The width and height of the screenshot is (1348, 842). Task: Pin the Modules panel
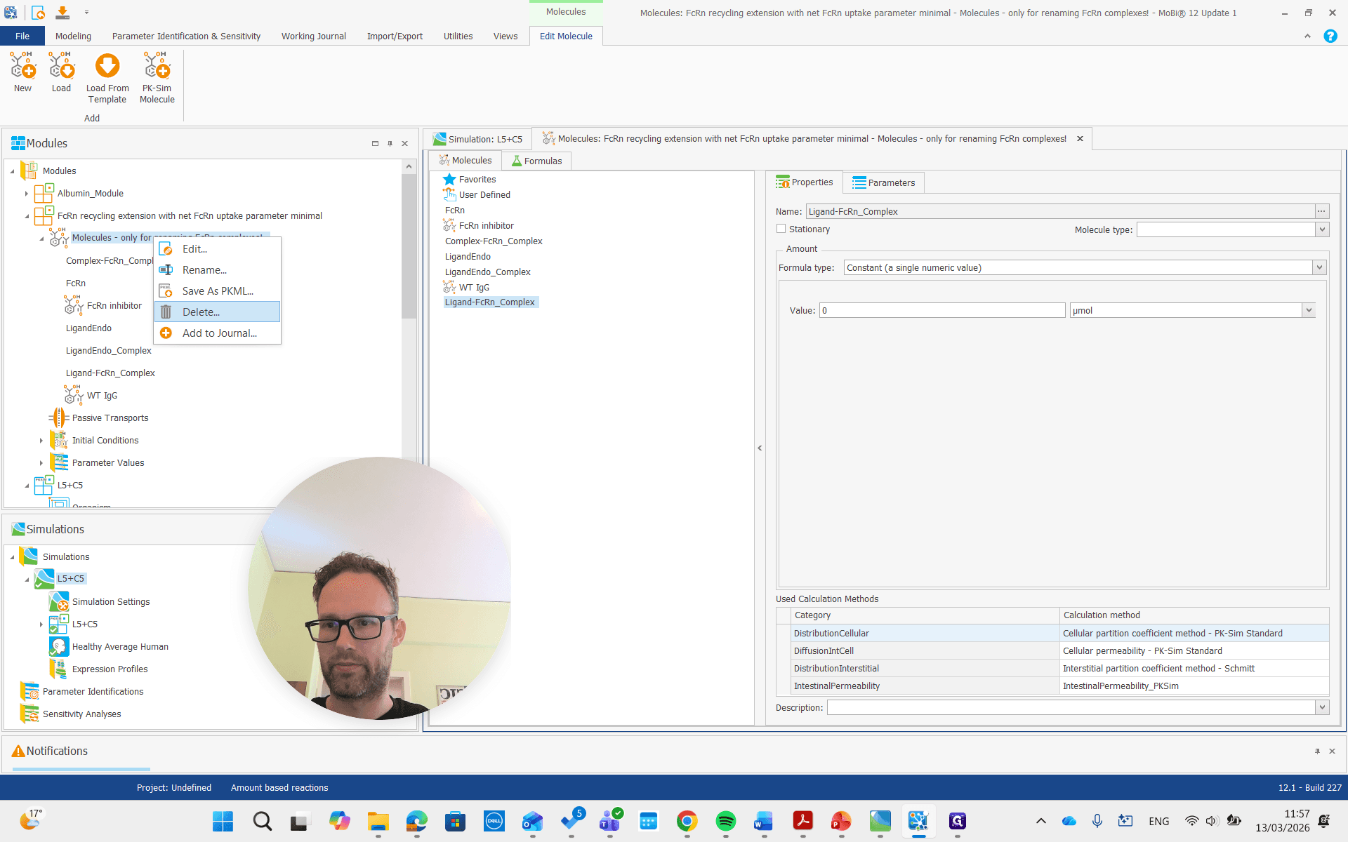click(x=390, y=144)
